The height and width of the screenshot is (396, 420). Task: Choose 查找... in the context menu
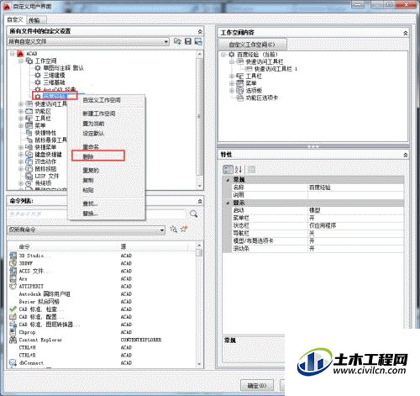point(90,203)
